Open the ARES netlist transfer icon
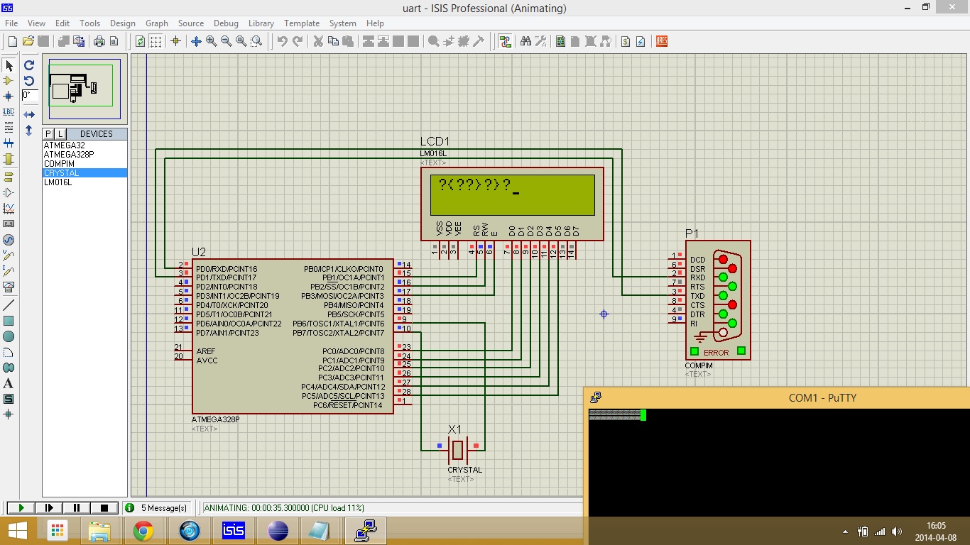The width and height of the screenshot is (970, 545). pyautogui.click(x=662, y=42)
